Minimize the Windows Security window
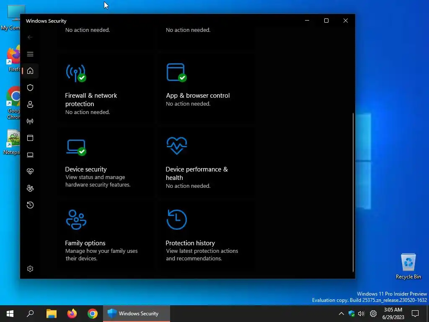The width and height of the screenshot is (429, 322). [307, 21]
